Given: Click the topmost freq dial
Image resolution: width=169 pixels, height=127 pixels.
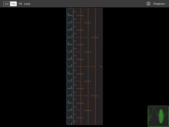Looking at the screenshot, I should point(70,12).
